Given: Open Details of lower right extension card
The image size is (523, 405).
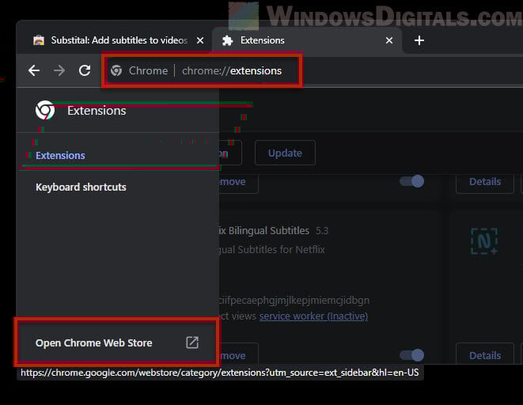Looking at the screenshot, I should click(x=485, y=354).
